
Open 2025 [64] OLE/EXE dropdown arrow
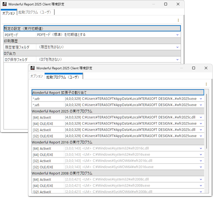[x=201, y=124]
